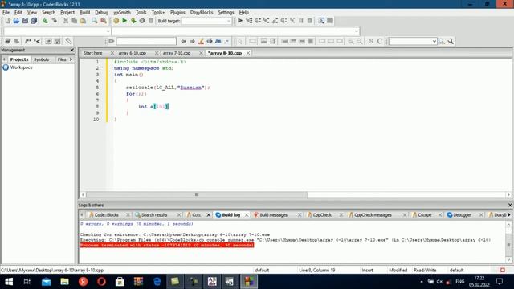514x289 pixels.
Task: Open the Search results log tab
Action: [x=154, y=215]
